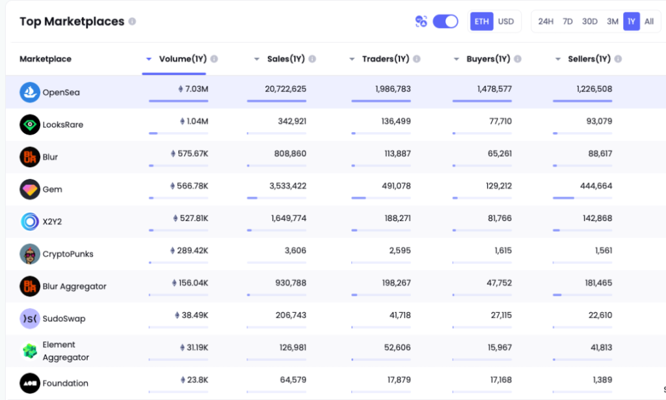Click info icon next to Sales(1Y)
Image resolution: width=666 pixels, height=400 pixels.
pos(312,59)
